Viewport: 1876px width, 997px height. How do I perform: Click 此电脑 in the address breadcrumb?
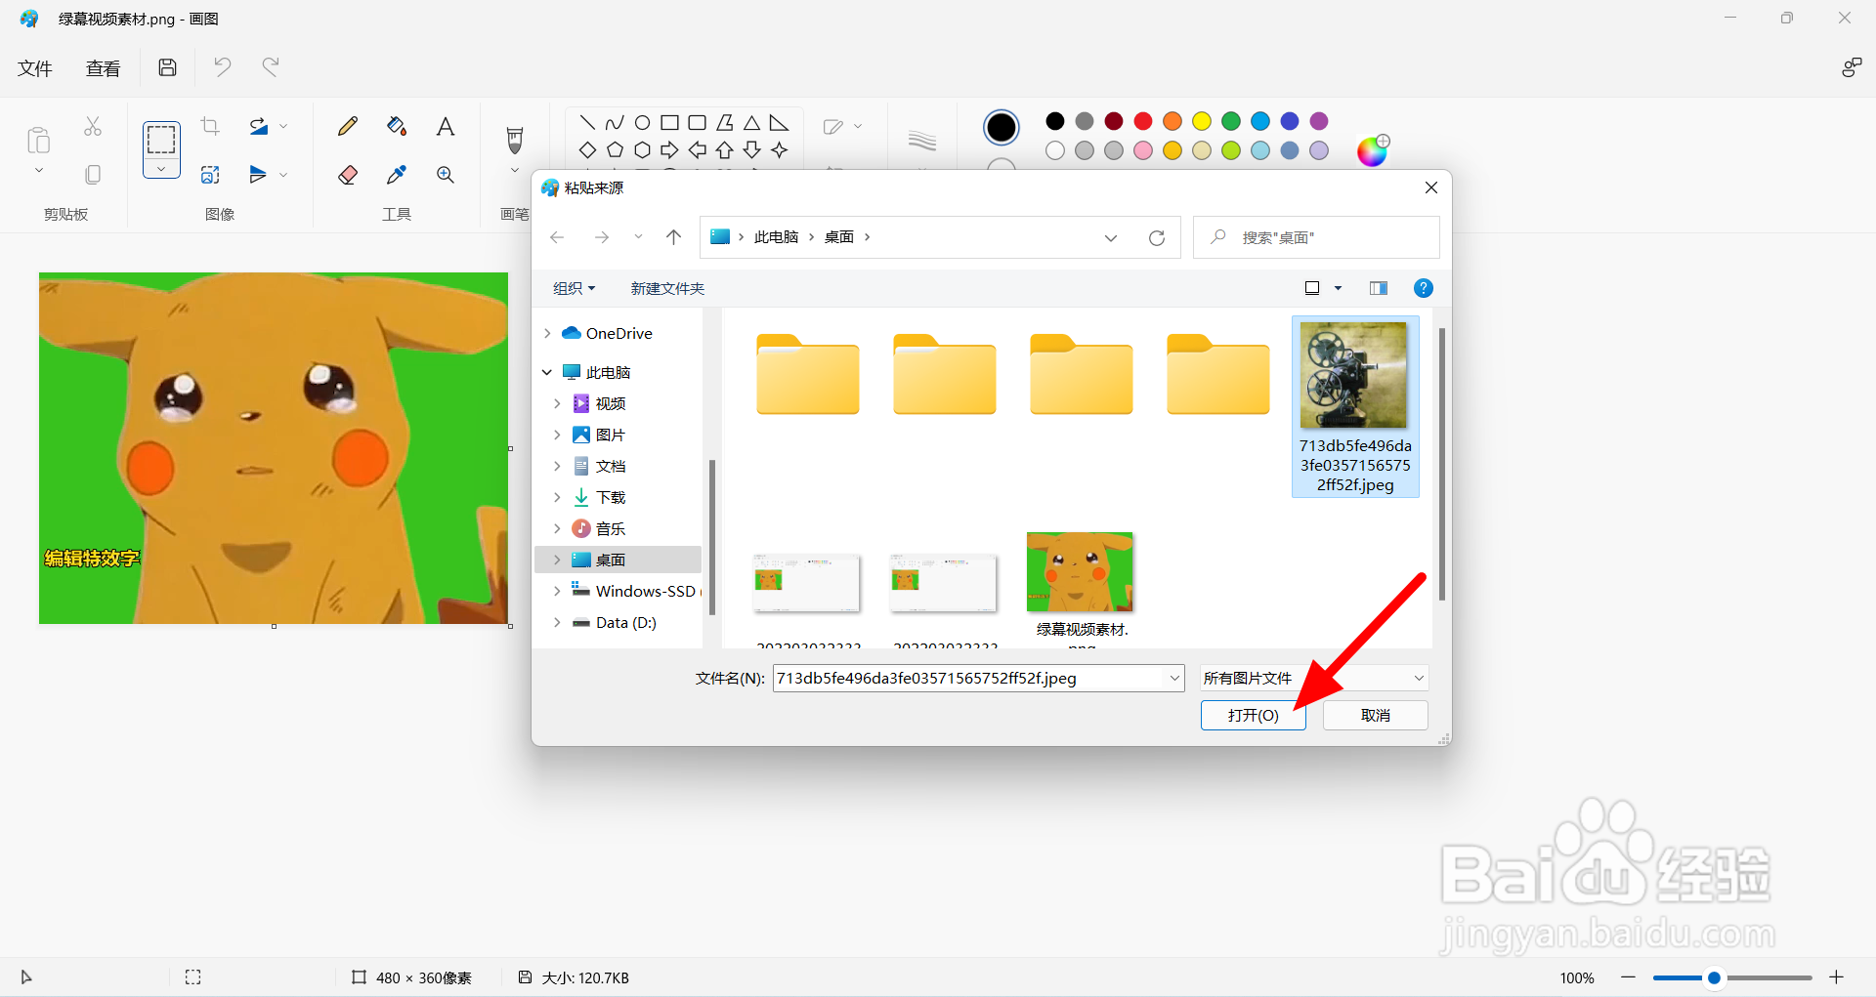[777, 237]
